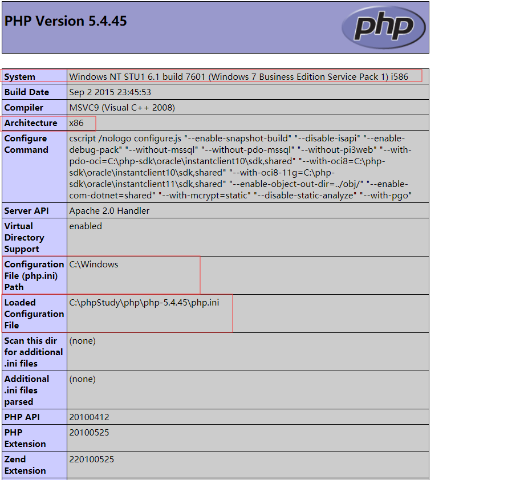Click Additional .ini files parsed label
The width and height of the screenshot is (520, 480).
point(27,390)
